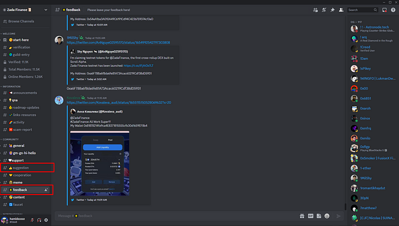The image size is (399, 226).
Task: Open member !Creed in list
Action: coord(373,49)
